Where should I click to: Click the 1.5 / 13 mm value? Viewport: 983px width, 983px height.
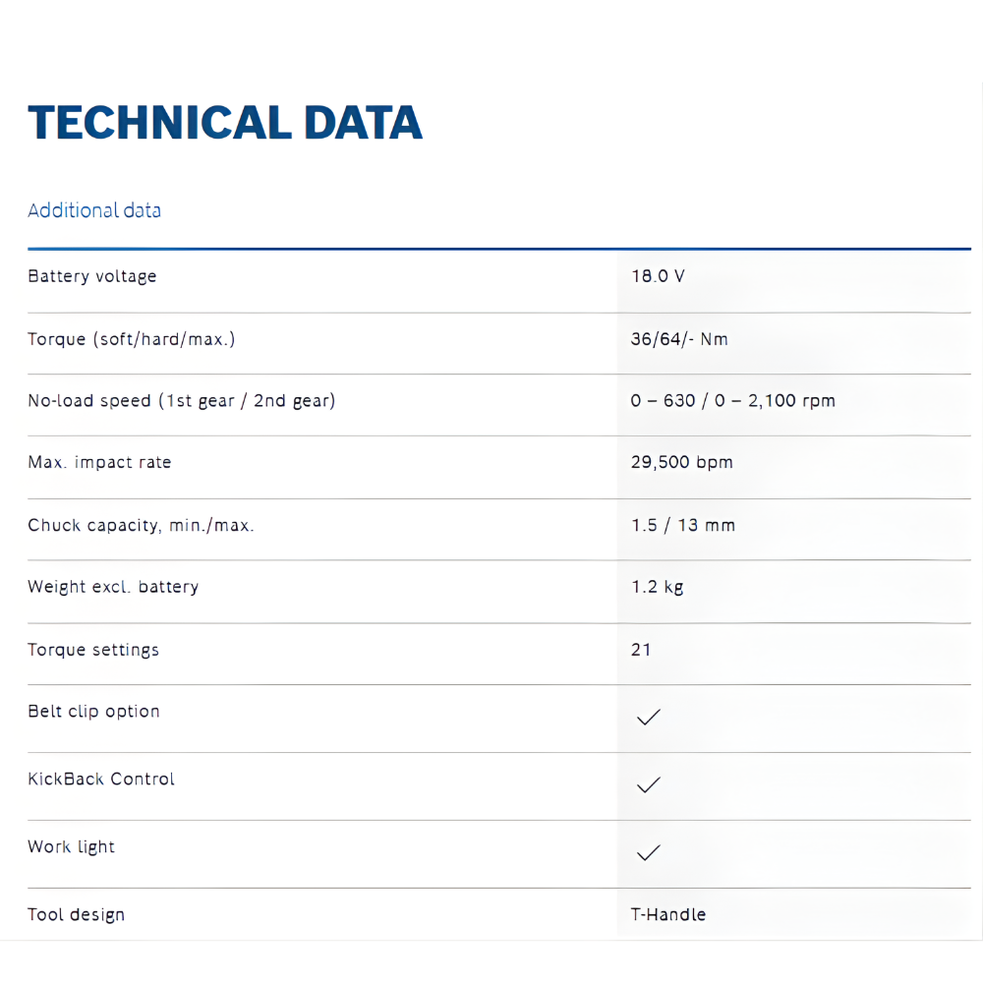pyautogui.click(x=683, y=525)
